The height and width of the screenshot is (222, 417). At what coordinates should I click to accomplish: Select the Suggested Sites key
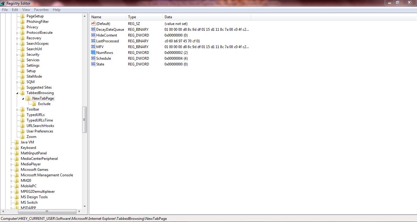click(39, 87)
